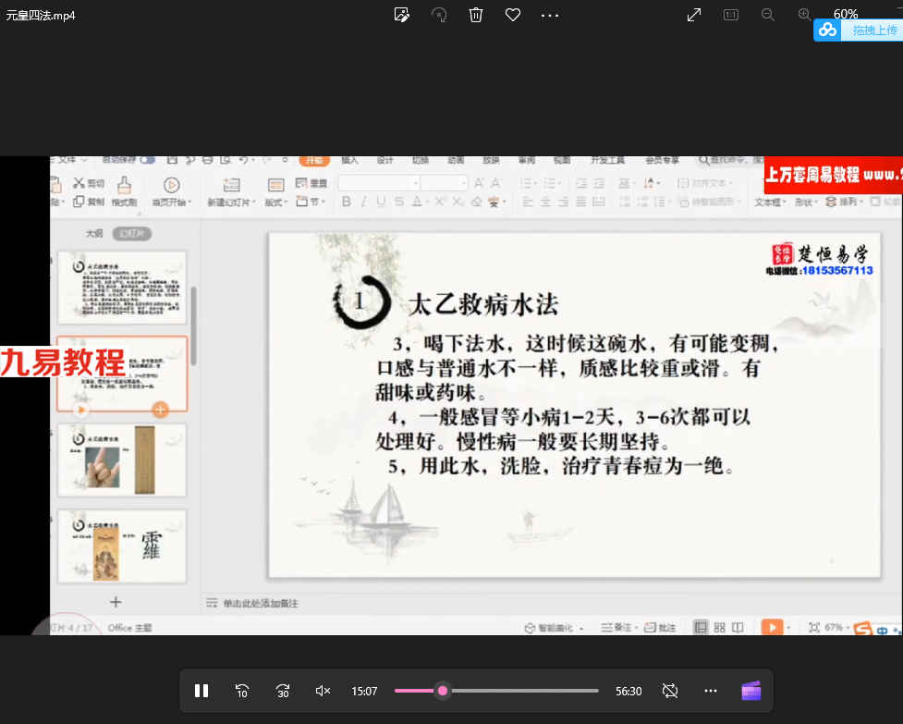Open the edit image icon
The width and height of the screenshot is (903, 724).
pos(401,15)
